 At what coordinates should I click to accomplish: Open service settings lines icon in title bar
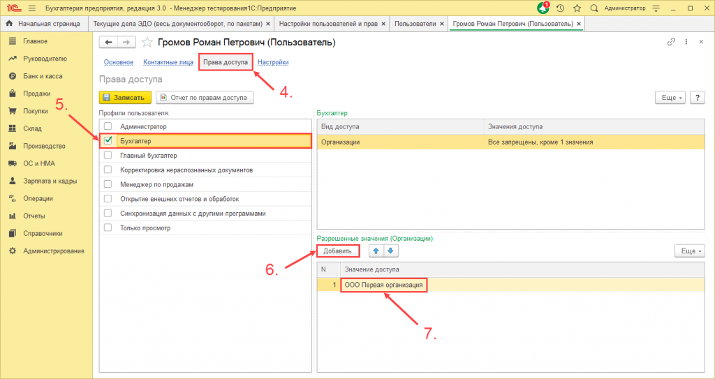point(656,8)
